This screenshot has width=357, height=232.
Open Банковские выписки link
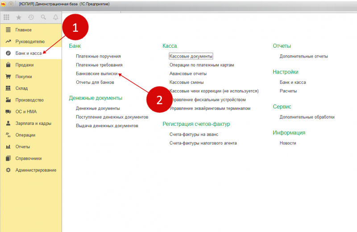(97, 74)
